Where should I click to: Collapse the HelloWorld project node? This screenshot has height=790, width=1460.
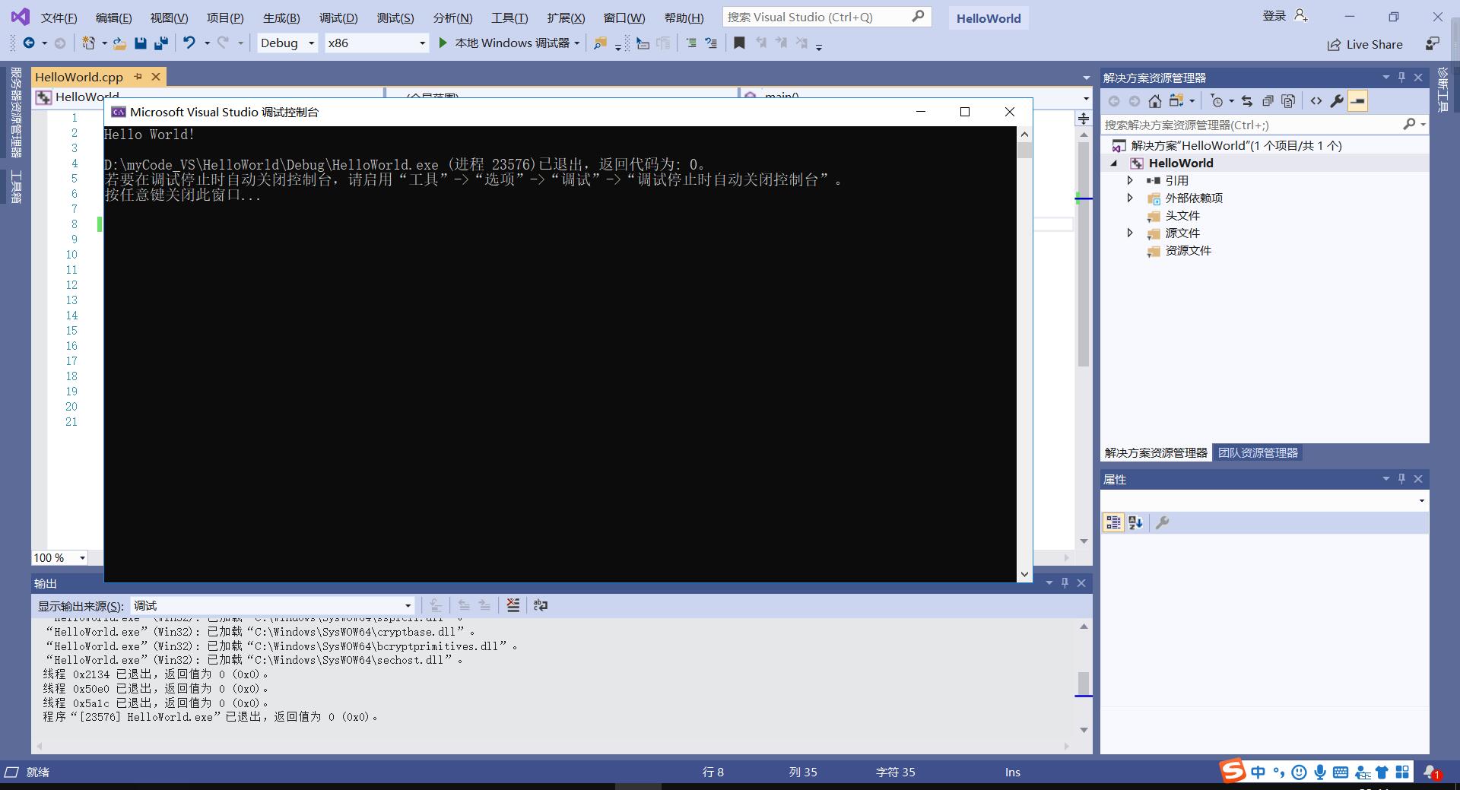[x=1114, y=163]
